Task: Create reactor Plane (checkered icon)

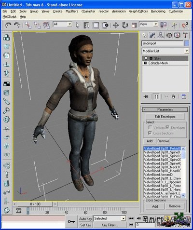Action: point(7,83)
